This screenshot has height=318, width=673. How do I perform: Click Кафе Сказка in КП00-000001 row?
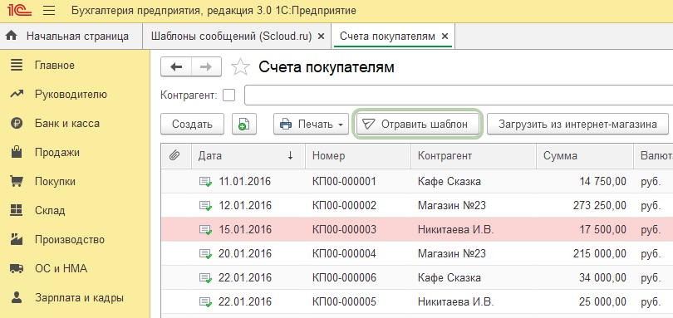coord(449,182)
